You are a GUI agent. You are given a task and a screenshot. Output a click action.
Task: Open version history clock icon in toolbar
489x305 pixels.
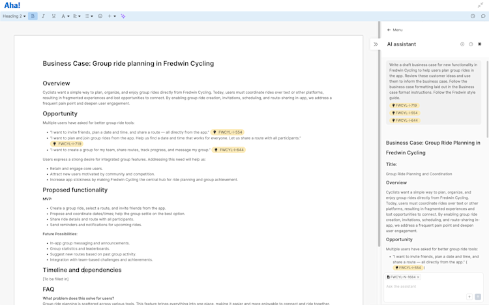pyautogui.click(x=473, y=16)
